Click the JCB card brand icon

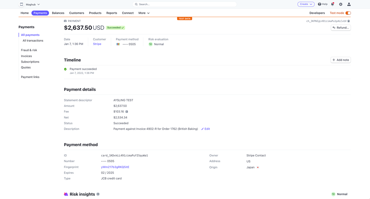[x=118, y=44]
